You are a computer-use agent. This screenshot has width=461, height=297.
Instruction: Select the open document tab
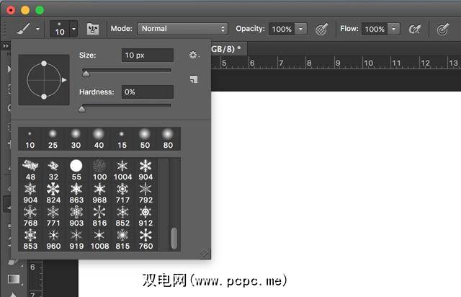(x=227, y=48)
